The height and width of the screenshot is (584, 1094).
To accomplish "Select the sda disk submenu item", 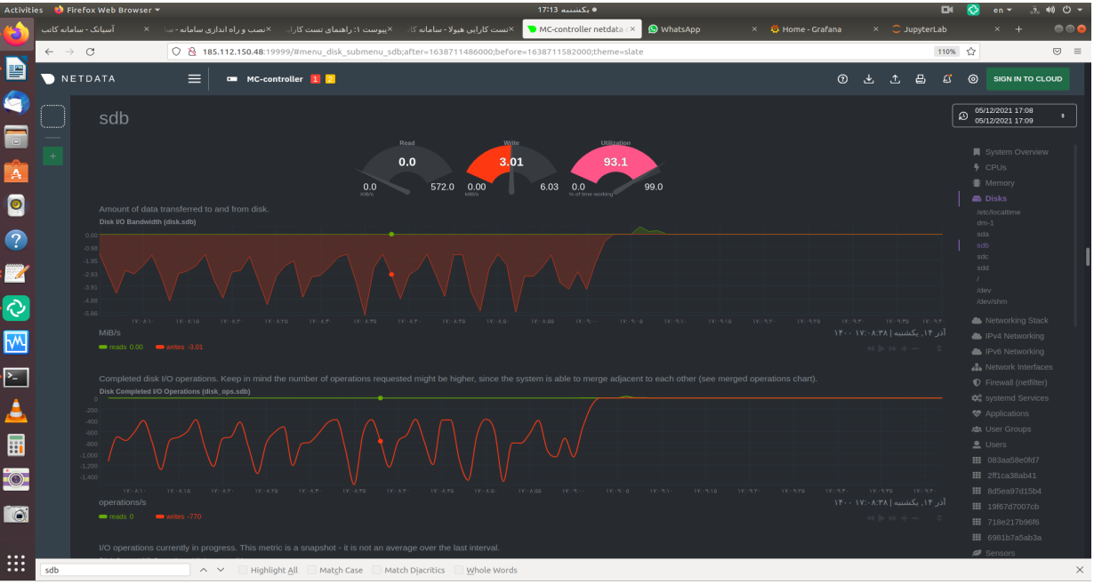I will point(982,235).
